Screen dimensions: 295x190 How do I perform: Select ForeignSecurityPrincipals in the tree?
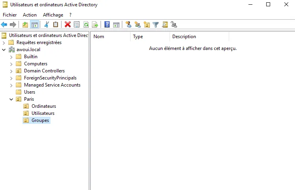[50, 78]
